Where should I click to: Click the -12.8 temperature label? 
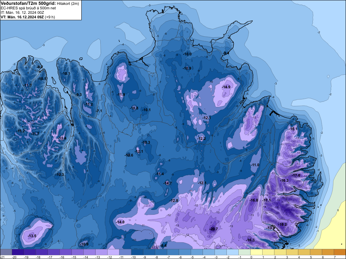coord(174,201)
